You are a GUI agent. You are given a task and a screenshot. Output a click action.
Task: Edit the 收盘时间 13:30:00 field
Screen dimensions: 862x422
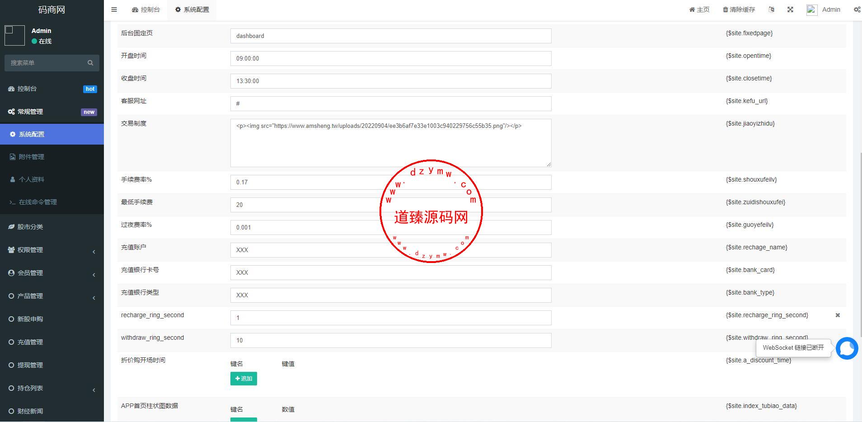coord(391,81)
